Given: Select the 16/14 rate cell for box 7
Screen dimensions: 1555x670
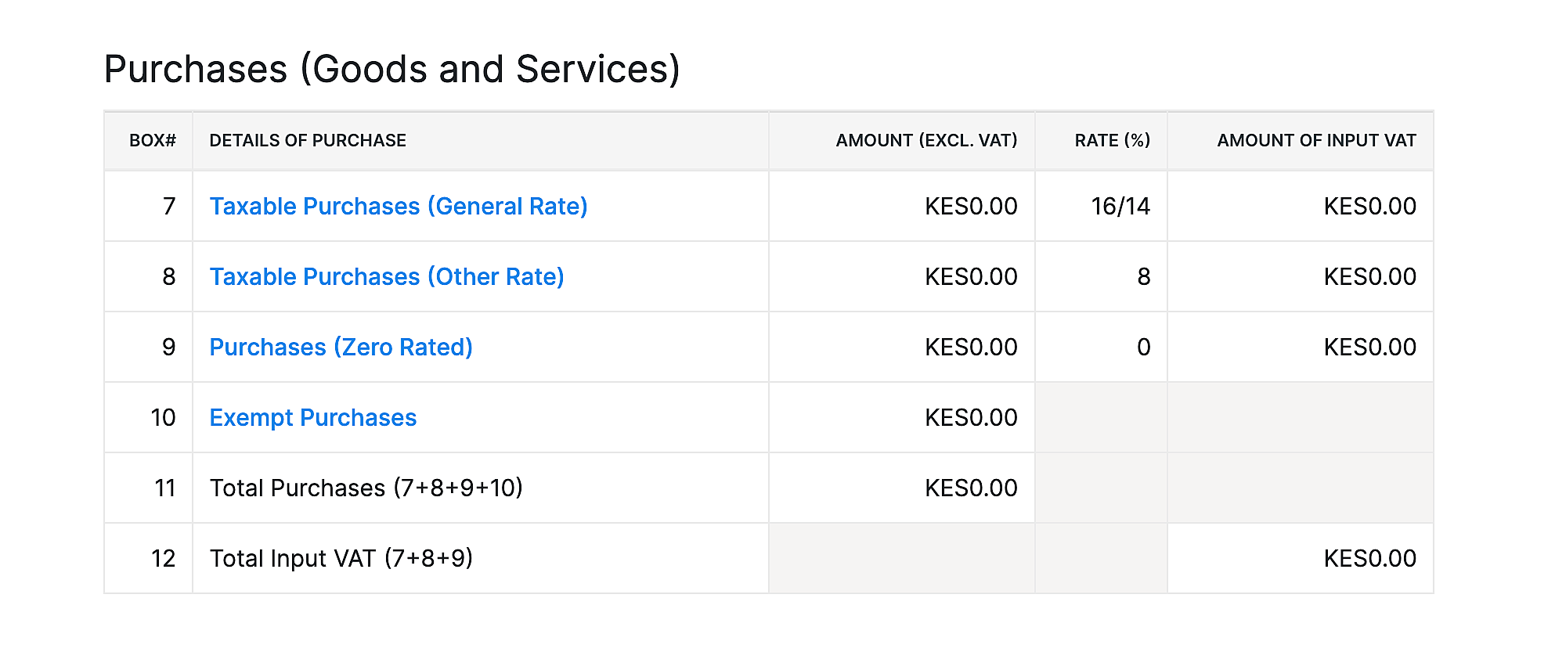Looking at the screenshot, I should (x=1120, y=206).
